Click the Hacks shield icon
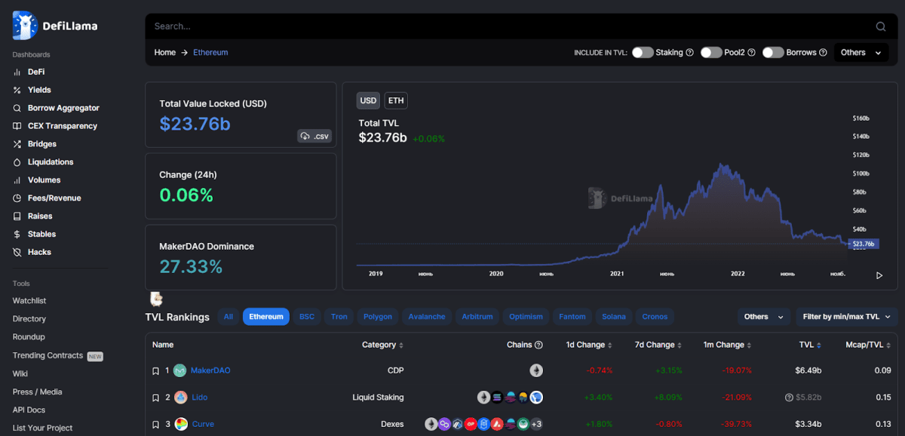Image resolution: width=905 pixels, height=436 pixels. pos(17,252)
